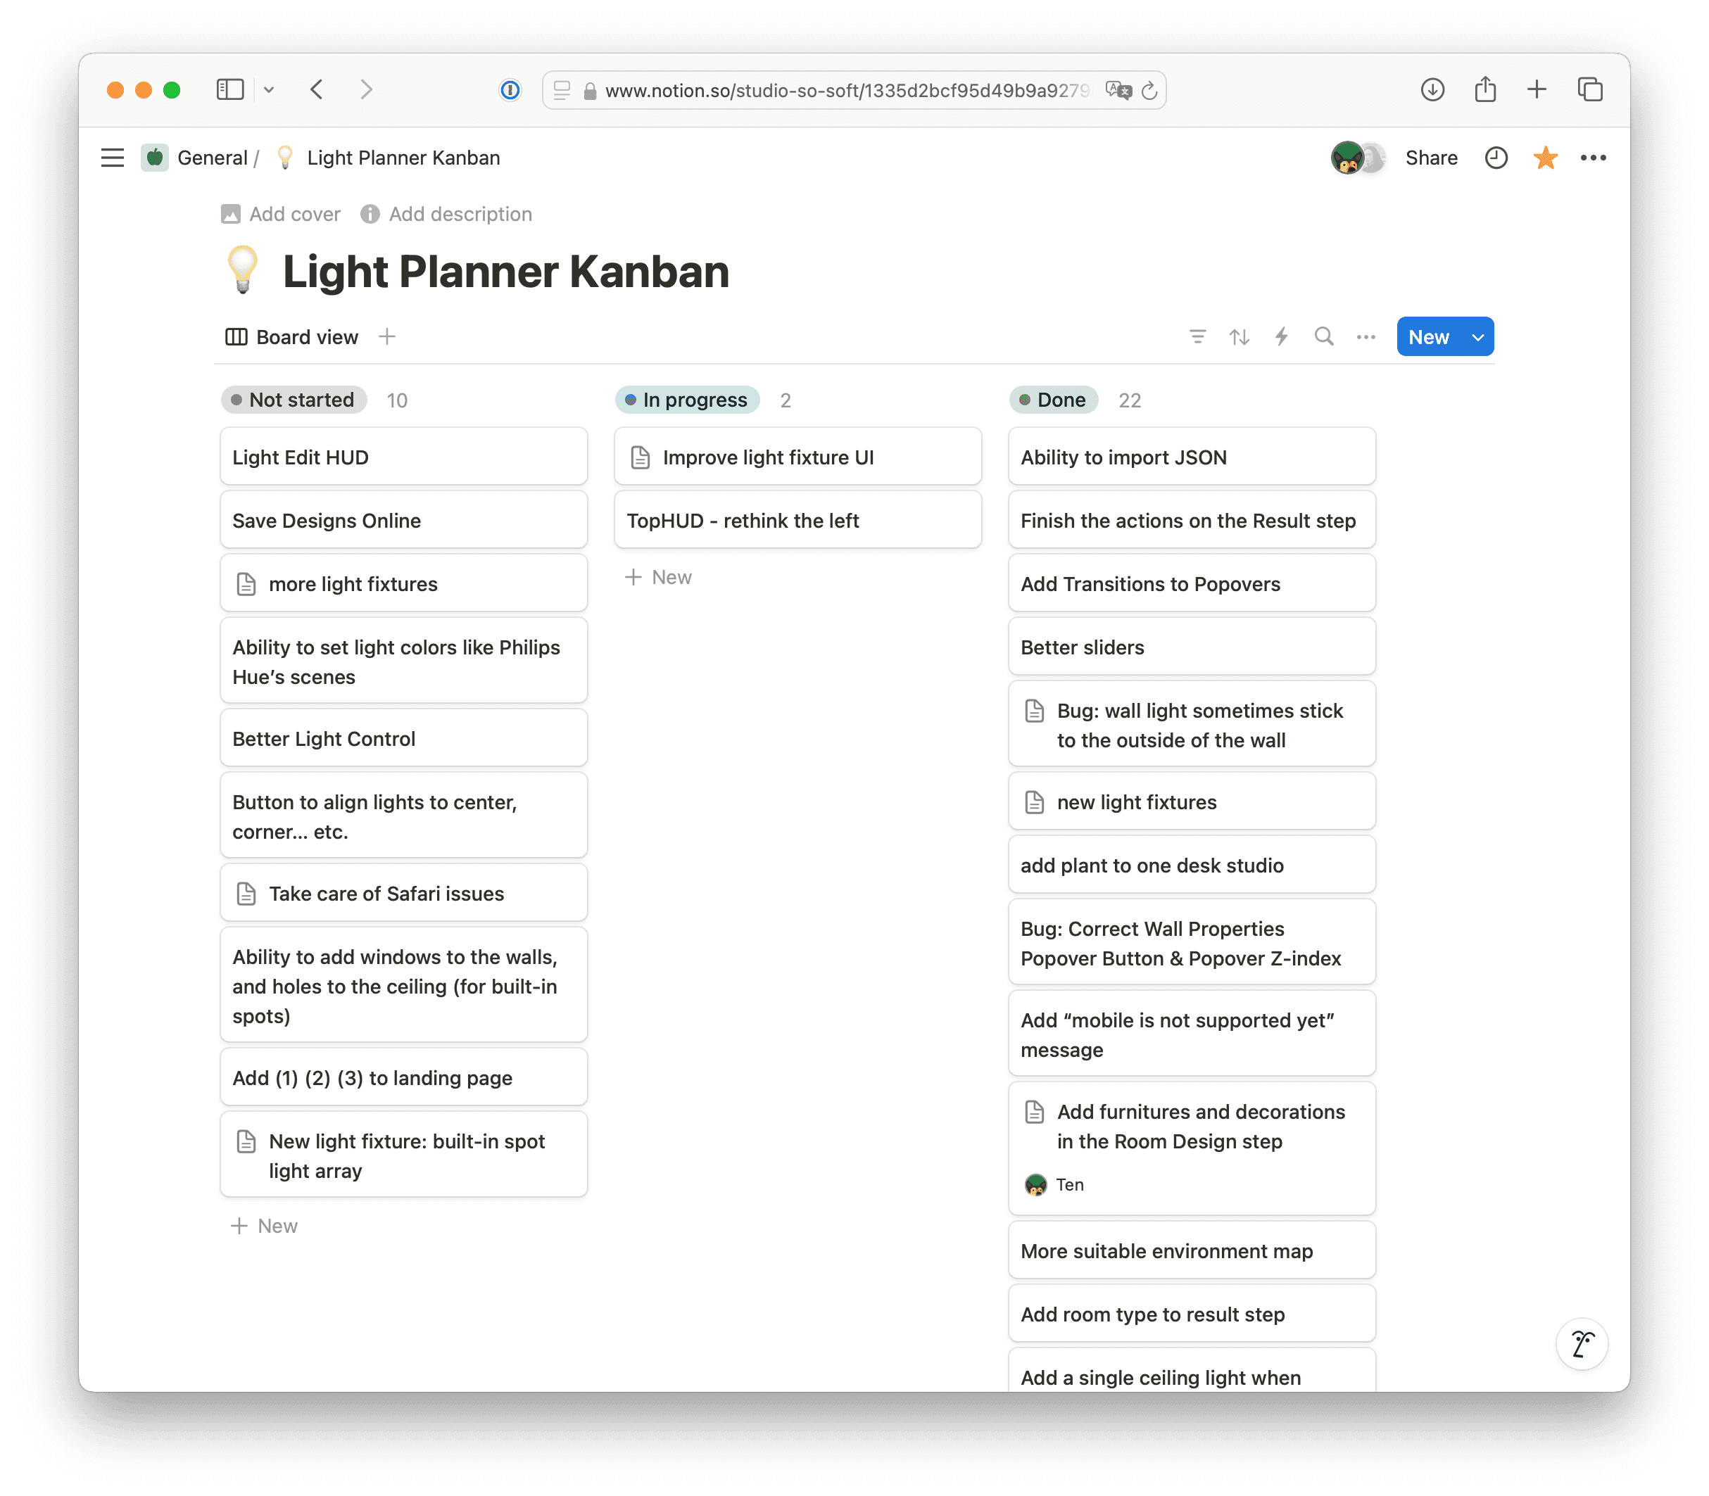Open the board view options ellipsis

pos(1366,336)
